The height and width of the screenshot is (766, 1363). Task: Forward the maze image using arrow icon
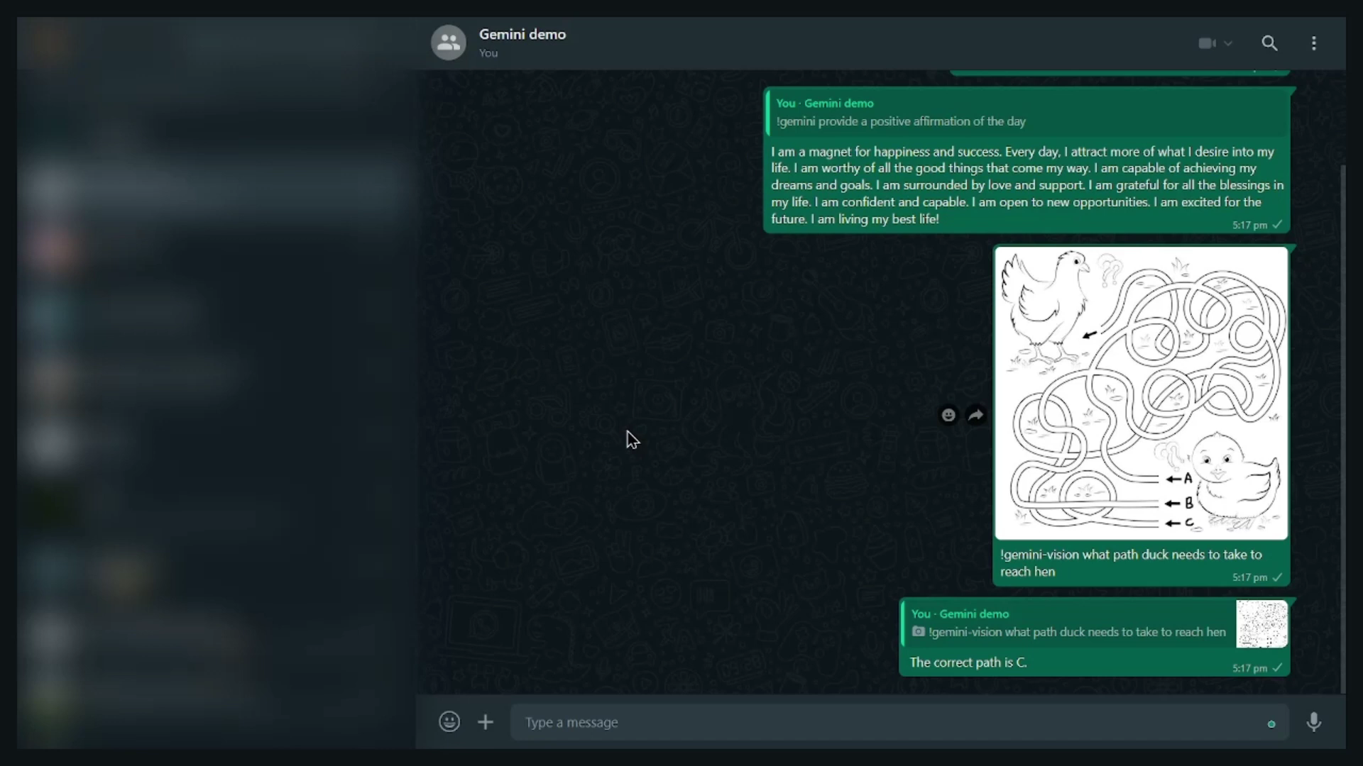point(976,415)
